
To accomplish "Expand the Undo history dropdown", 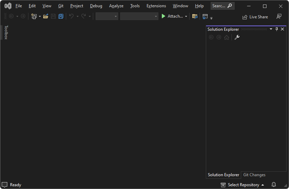I will pyautogui.click(x=78, y=17).
